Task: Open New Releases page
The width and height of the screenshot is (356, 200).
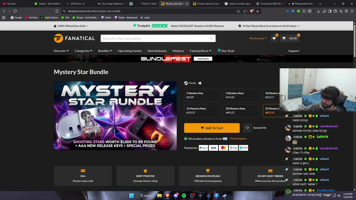Action: [157, 51]
